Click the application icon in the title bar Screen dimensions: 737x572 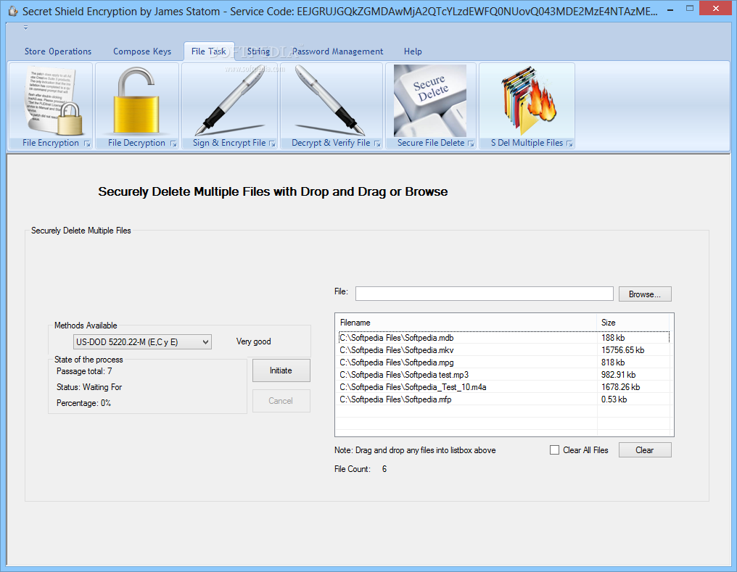click(13, 11)
